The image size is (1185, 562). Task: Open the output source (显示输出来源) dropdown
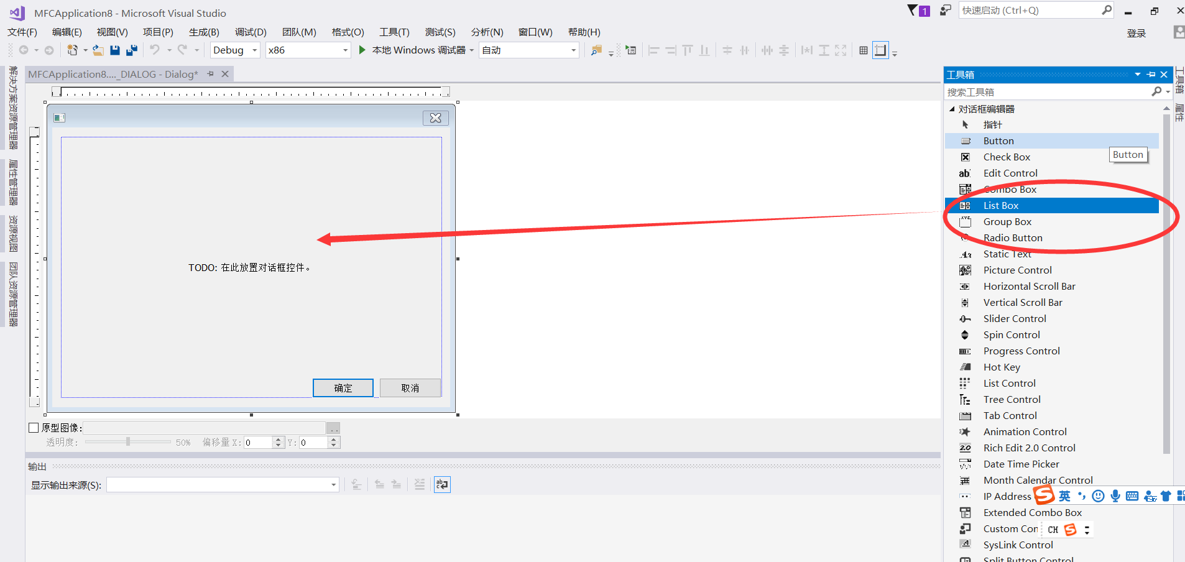pyautogui.click(x=223, y=485)
